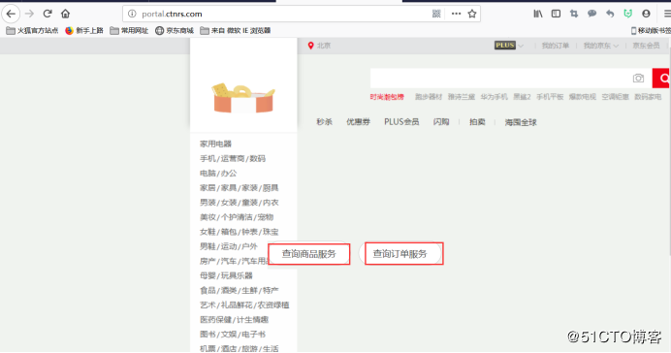Select the 食品/酒类/生鲜/特产 category
Viewport: 671px width, 353px height.
[x=240, y=291]
